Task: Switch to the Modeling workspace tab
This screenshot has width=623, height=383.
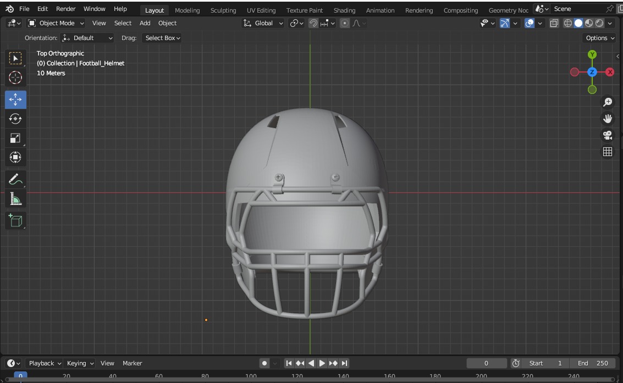Action: click(187, 10)
